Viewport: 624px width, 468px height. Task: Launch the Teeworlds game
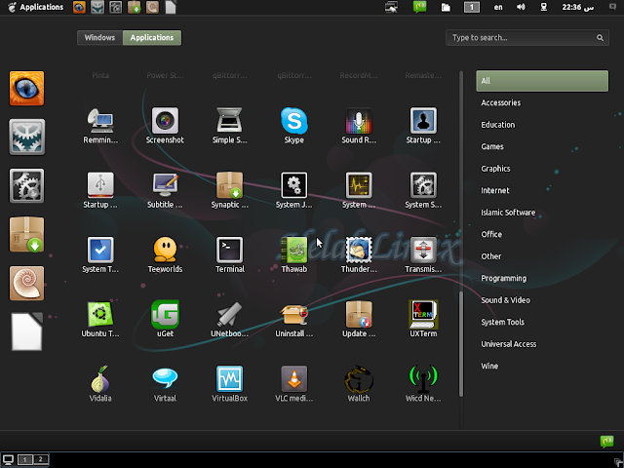click(165, 254)
